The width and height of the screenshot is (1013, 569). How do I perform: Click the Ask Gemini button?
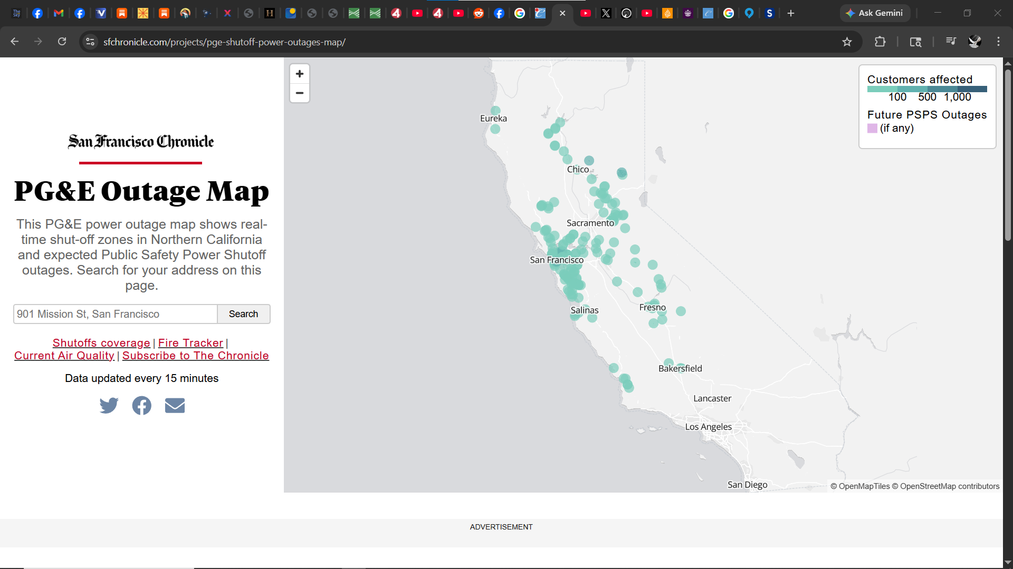click(875, 13)
